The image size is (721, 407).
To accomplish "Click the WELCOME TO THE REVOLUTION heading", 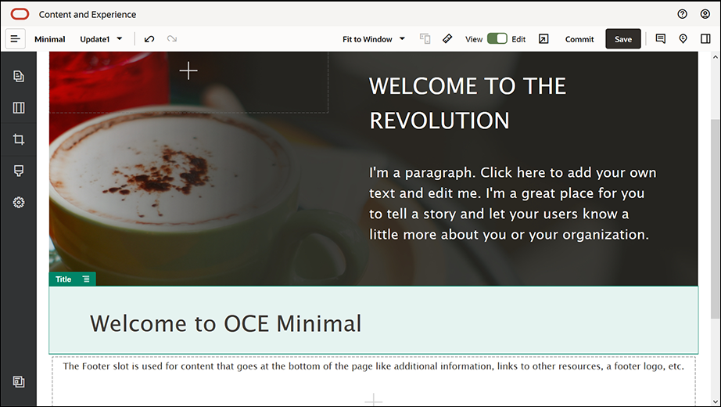I will 468,103.
